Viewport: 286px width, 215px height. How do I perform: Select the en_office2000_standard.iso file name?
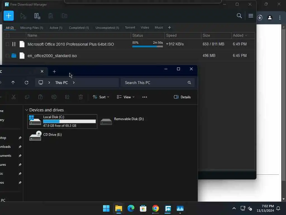[52, 56]
